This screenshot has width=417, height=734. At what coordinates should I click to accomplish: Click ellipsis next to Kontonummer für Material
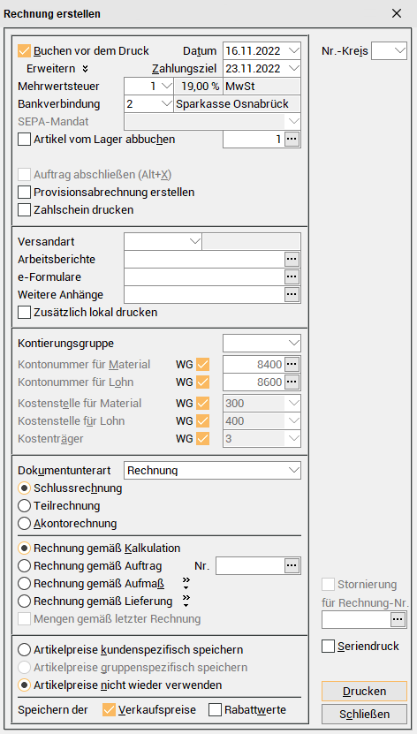[292, 364]
